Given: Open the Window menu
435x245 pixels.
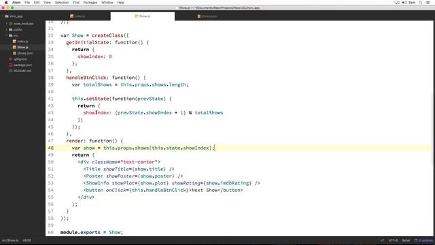Looking at the screenshot, I should coord(107,3).
